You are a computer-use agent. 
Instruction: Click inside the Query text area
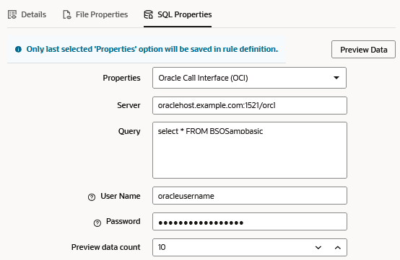coord(250,150)
